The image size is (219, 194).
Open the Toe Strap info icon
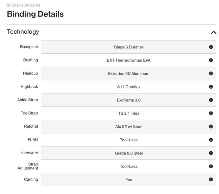(x=211, y=113)
